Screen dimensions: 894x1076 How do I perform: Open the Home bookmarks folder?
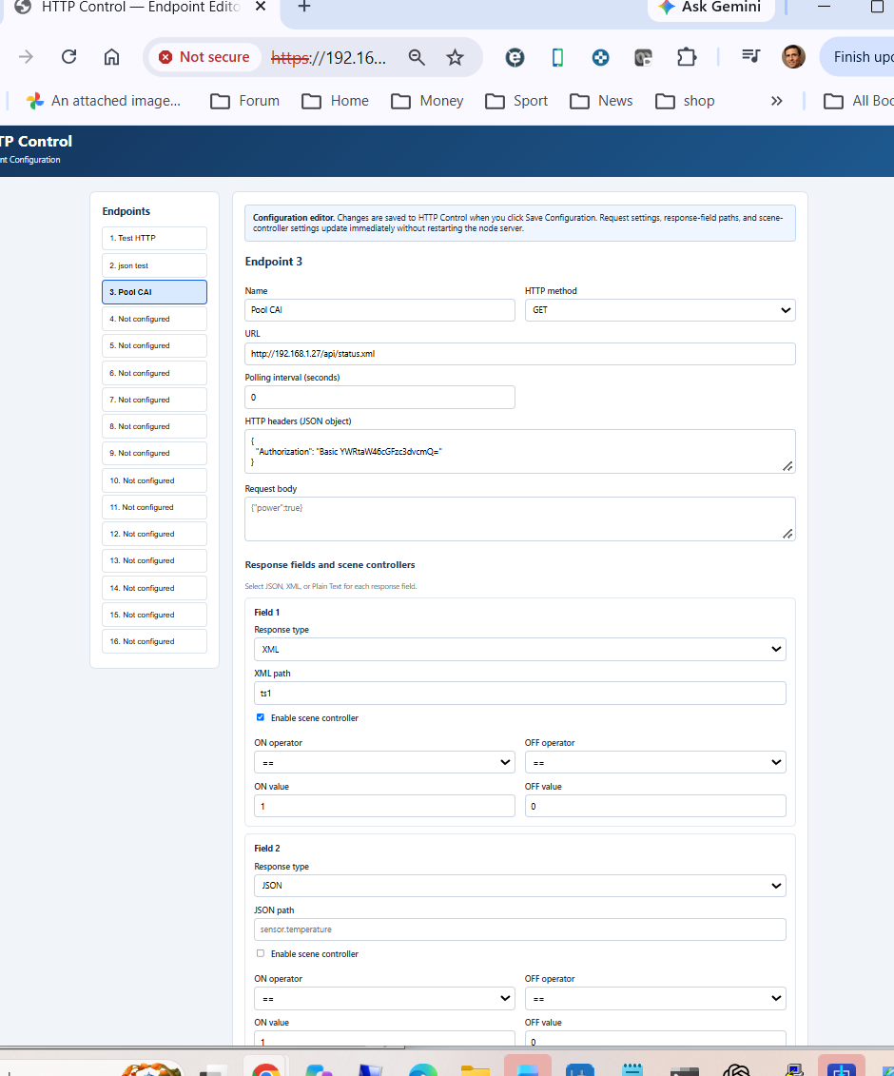(x=336, y=101)
